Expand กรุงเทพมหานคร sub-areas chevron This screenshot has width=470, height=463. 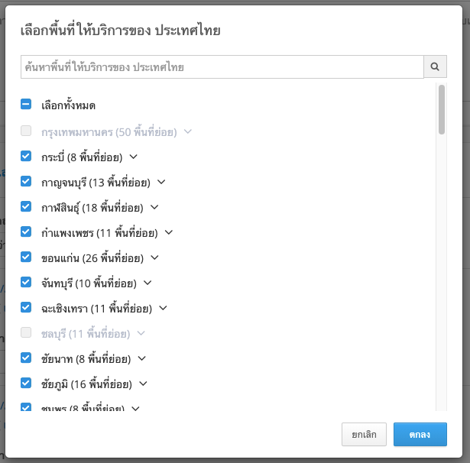click(188, 131)
